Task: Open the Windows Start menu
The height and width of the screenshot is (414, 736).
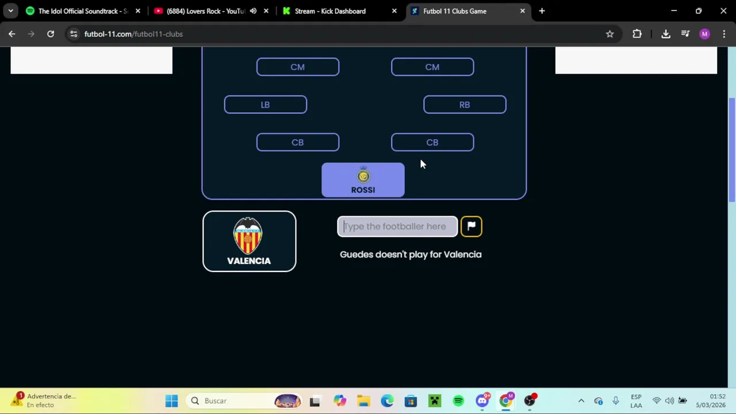Action: pos(171,401)
